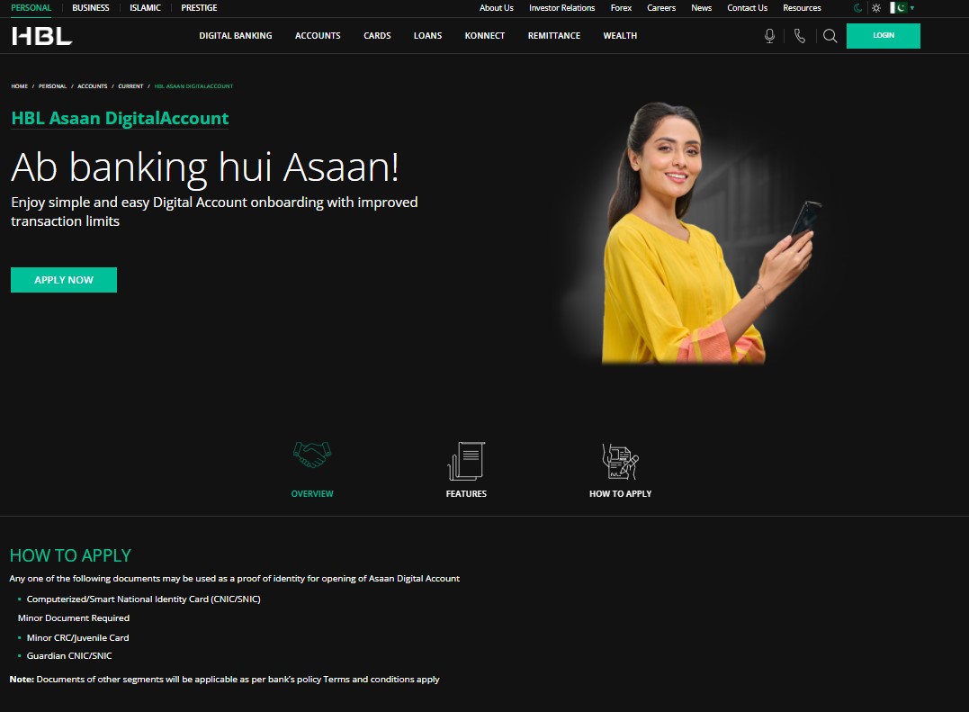Open the Contact Us link

[747, 8]
